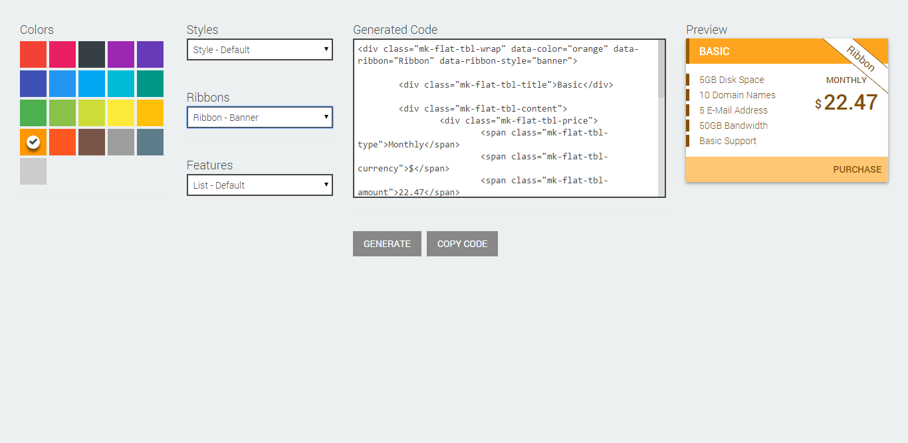Click the Generate button
Screen dimensions: 908x443
click(387, 244)
